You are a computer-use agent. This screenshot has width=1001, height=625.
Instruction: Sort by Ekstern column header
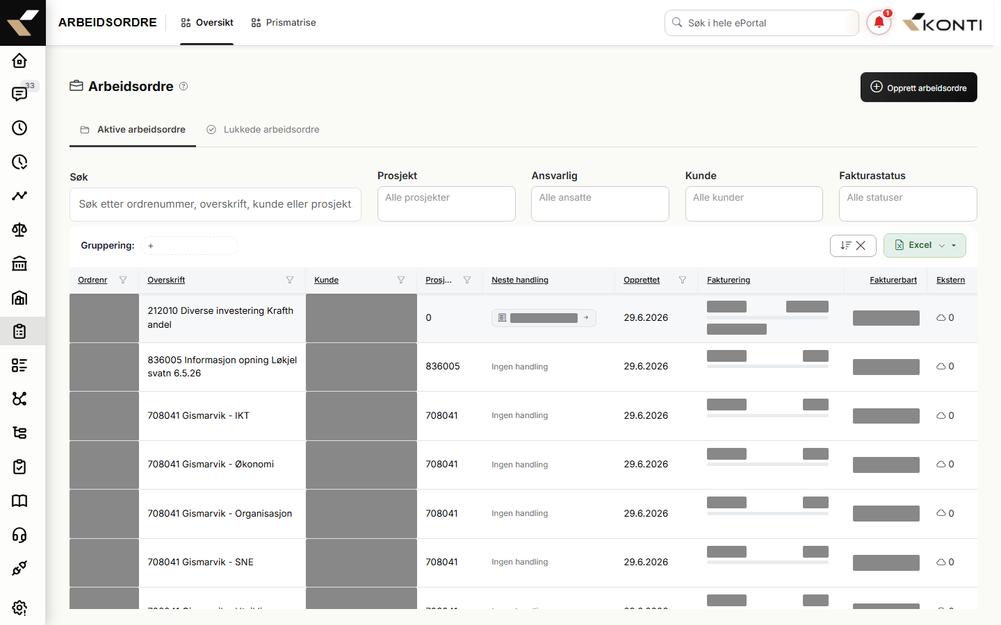tap(950, 280)
